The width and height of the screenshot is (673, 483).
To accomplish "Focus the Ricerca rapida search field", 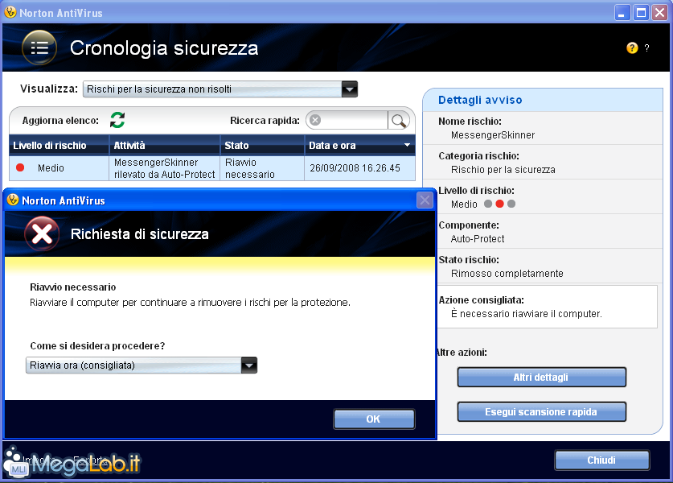I will [x=354, y=120].
